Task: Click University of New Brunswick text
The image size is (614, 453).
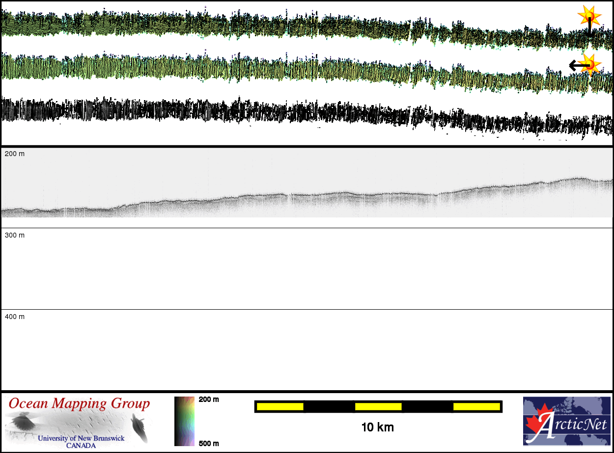Action: tap(81, 438)
